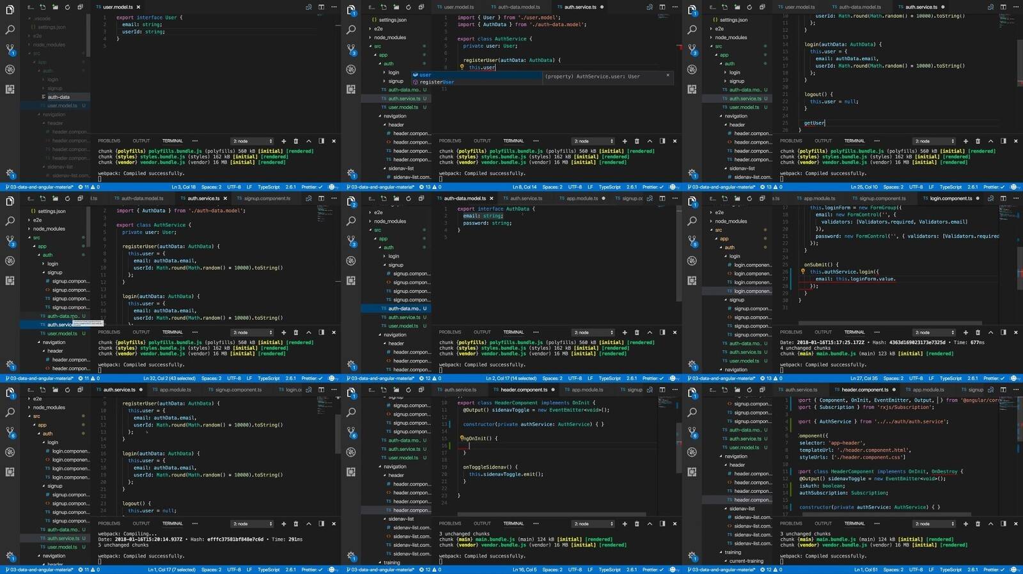Switch to OUTPUT tab in Ln 27, Col 35 window
The width and height of the screenshot is (1023, 574).
click(x=823, y=332)
